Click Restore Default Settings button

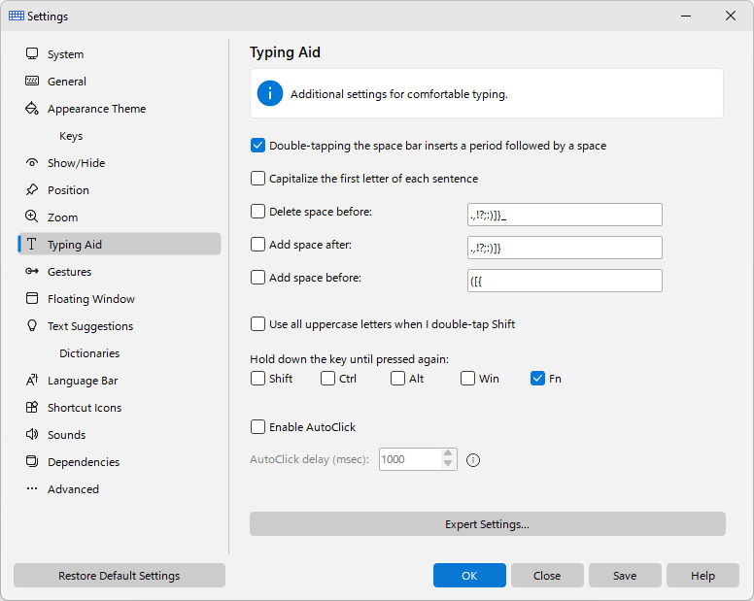coord(120,576)
